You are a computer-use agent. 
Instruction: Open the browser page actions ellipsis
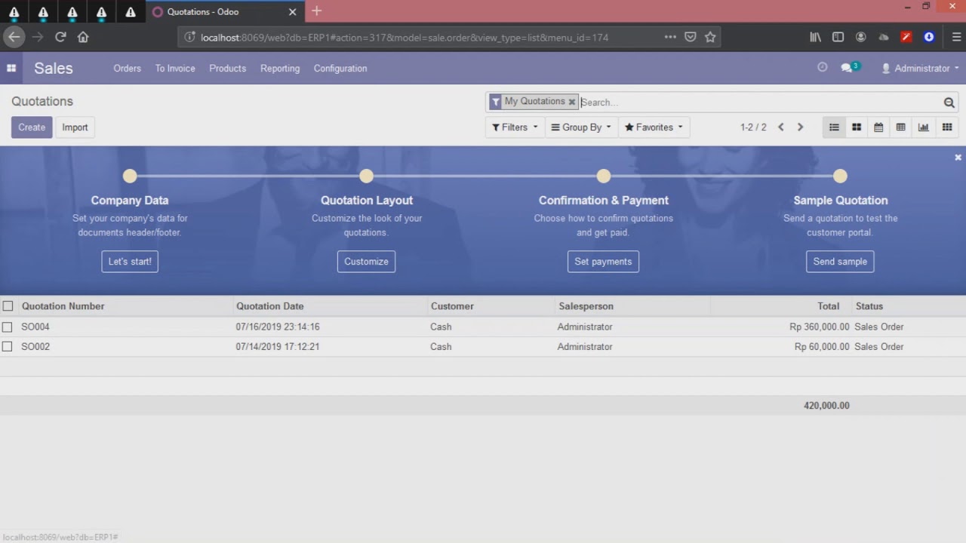tap(670, 37)
